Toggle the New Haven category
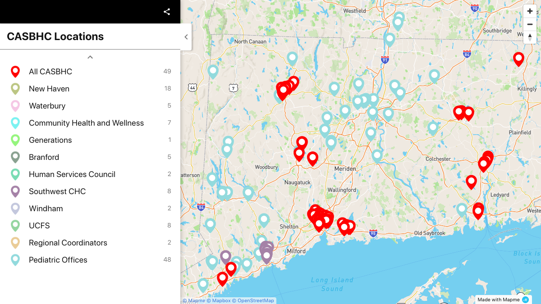 tap(49, 89)
